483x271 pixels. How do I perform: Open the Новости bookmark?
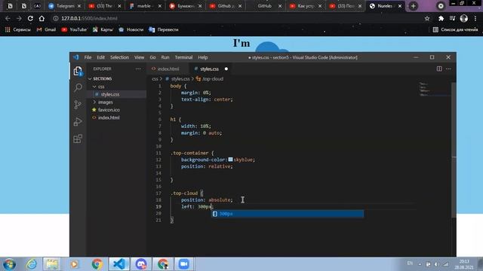(131, 30)
